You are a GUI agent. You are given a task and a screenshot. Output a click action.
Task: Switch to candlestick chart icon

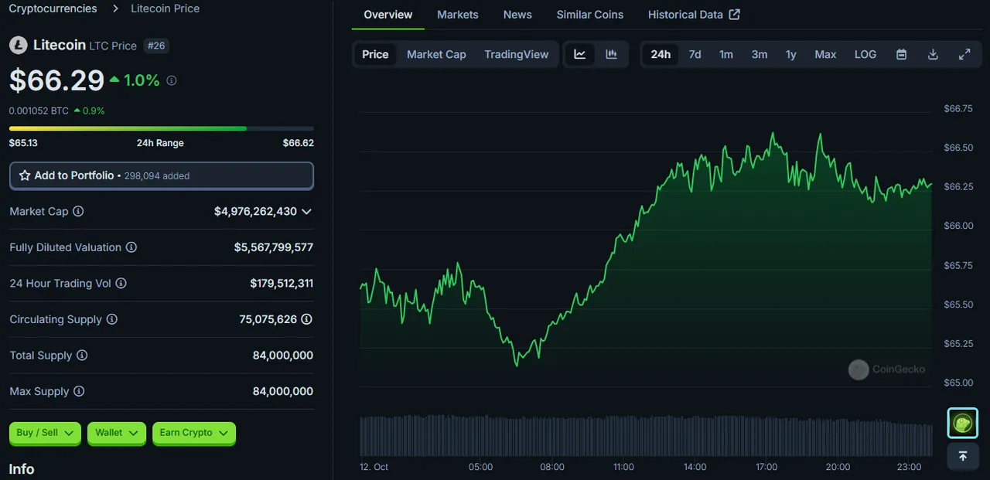pos(611,54)
